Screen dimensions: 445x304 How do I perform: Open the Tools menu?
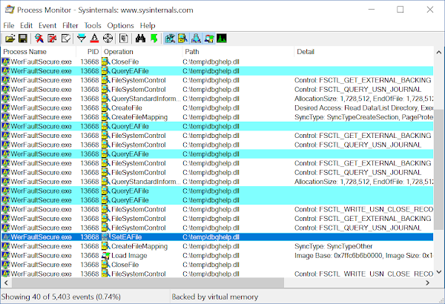click(x=93, y=25)
